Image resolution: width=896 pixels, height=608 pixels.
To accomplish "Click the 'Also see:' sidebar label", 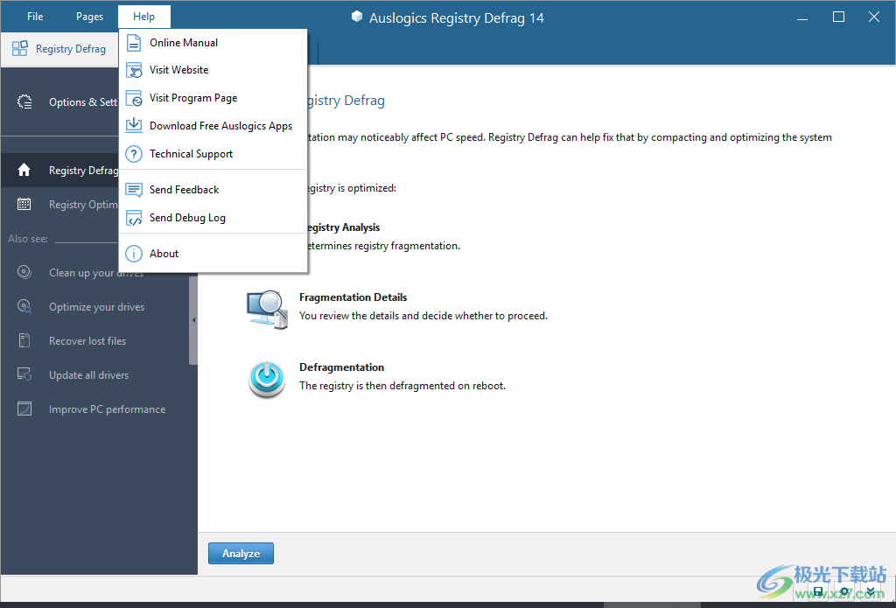I will click(x=28, y=239).
